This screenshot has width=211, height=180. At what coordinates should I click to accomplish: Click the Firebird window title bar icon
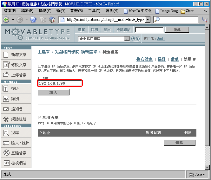coord(4,4)
